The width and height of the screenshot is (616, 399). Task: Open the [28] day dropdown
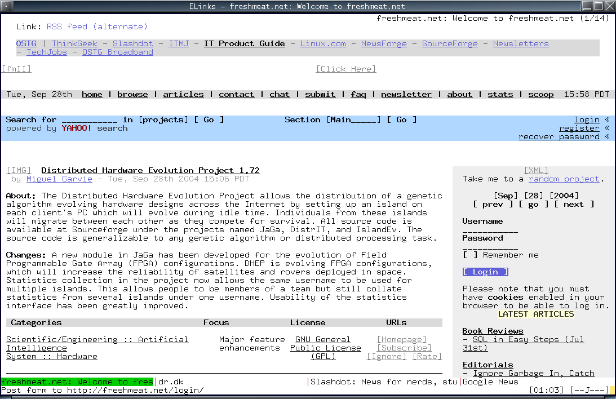(534, 196)
